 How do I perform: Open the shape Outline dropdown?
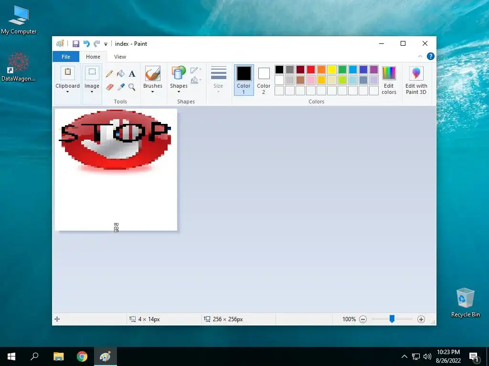tap(196, 70)
